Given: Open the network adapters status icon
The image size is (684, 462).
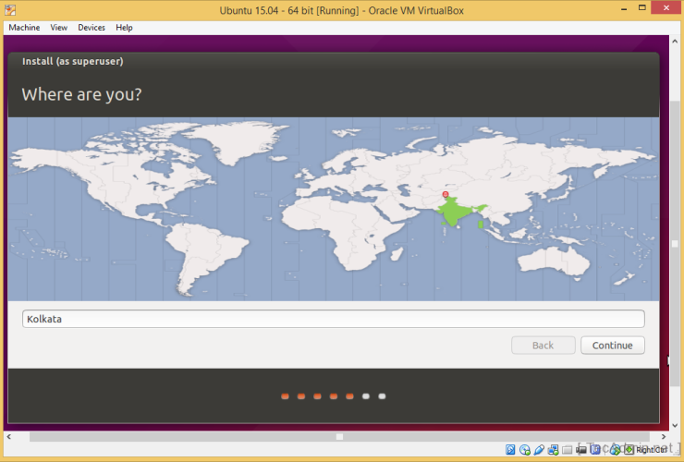Looking at the screenshot, I should coord(553,450).
